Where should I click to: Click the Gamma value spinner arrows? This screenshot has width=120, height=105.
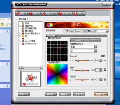click(101, 60)
